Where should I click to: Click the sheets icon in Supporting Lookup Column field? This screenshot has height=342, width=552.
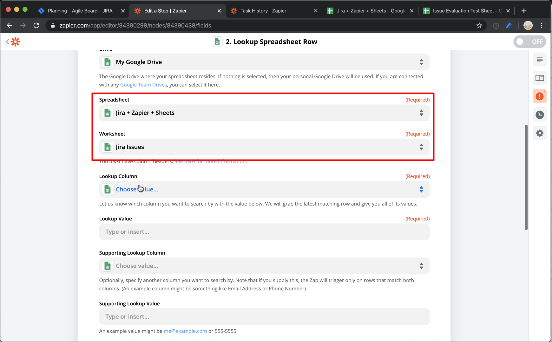click(108, 266)
